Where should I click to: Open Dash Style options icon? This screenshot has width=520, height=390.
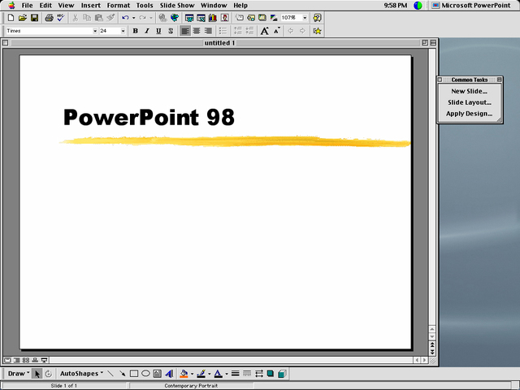click(247, 374)
